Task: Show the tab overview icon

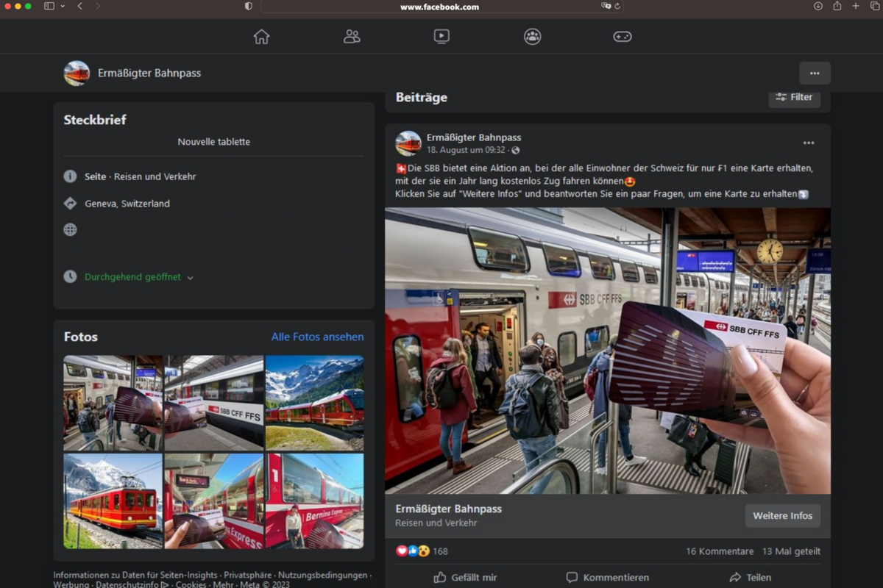Action: coord(875,6)
